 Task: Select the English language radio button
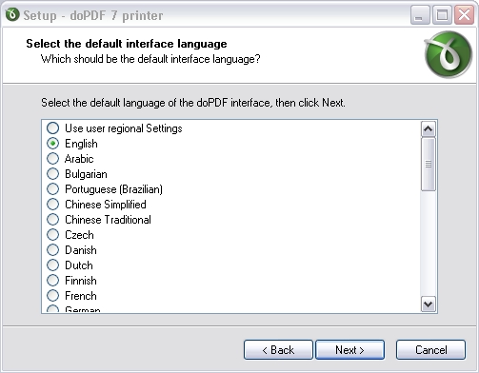click(53, 144)
